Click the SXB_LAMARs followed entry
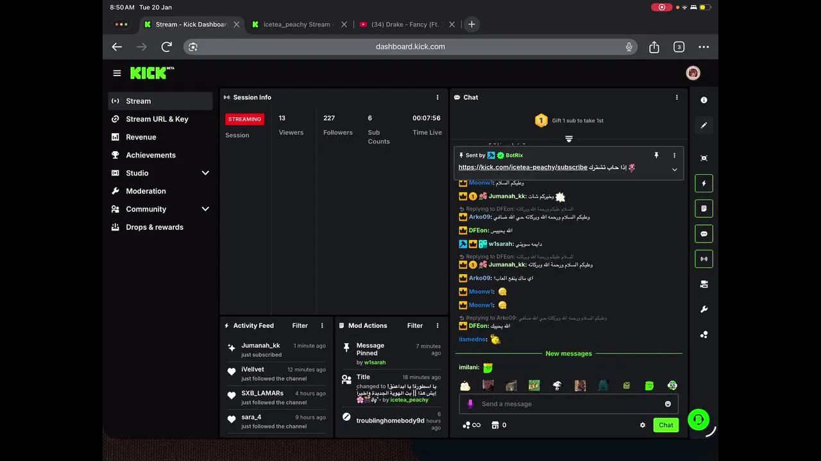The height and width of the screenshot is (461, 821). click(x=276, y=398)
